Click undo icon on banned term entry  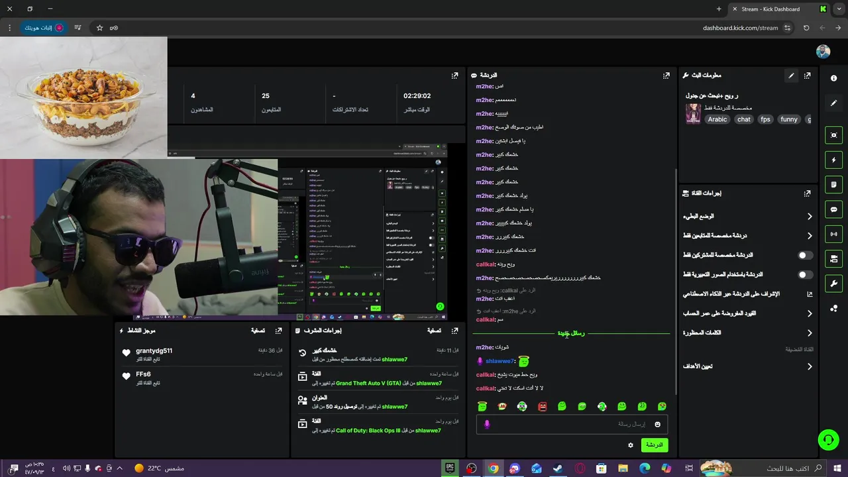point(303,353)
